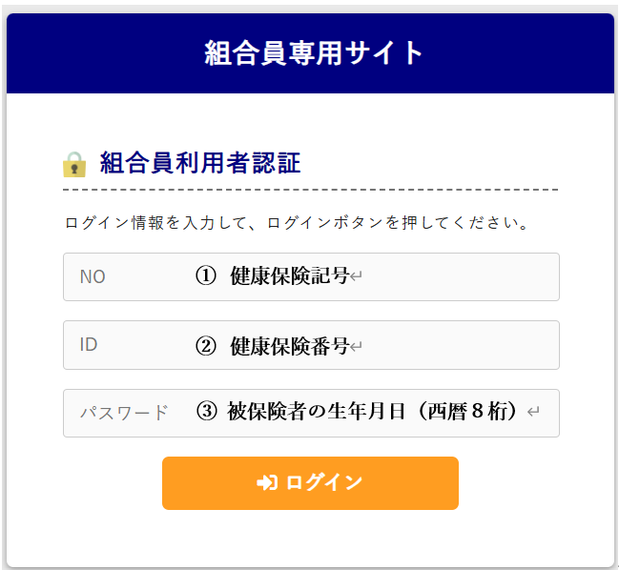Click return mark after 健康保険記号
619x570 pixels.
356,276
